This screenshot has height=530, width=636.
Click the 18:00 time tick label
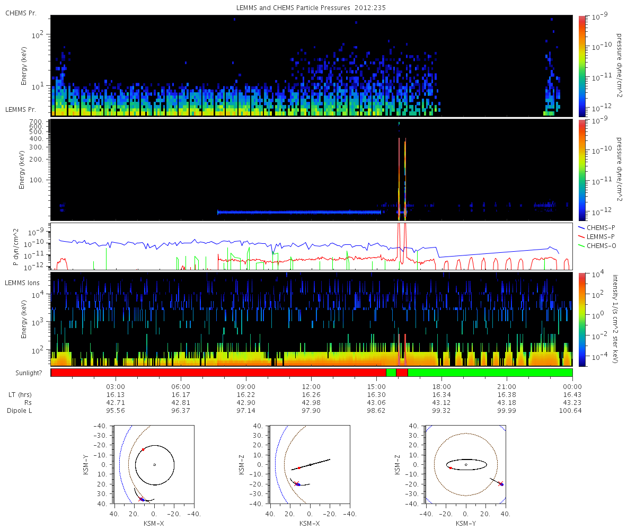tap(441, 386)
